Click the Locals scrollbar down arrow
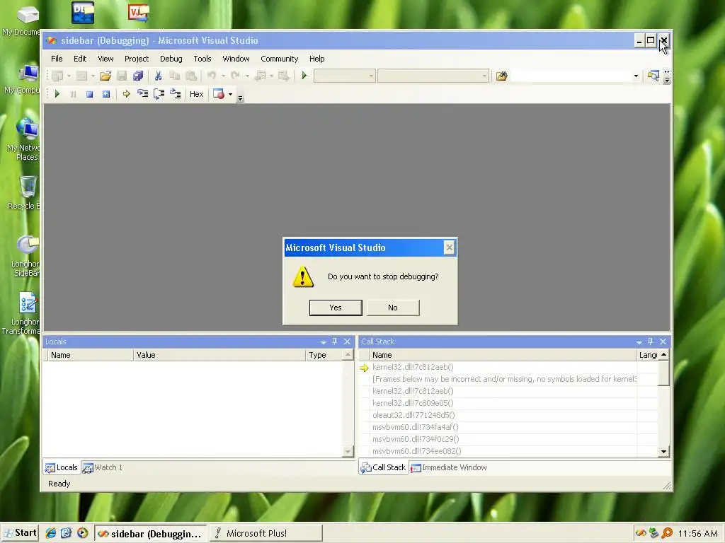 tap(348, 452)
